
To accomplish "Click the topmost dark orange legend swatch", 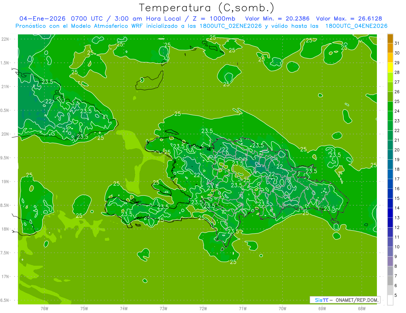I will pos(390,38).
